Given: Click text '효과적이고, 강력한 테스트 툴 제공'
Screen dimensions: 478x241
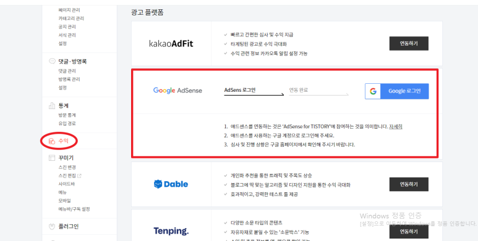Looking at the screenshot, I should click(264, 194).
